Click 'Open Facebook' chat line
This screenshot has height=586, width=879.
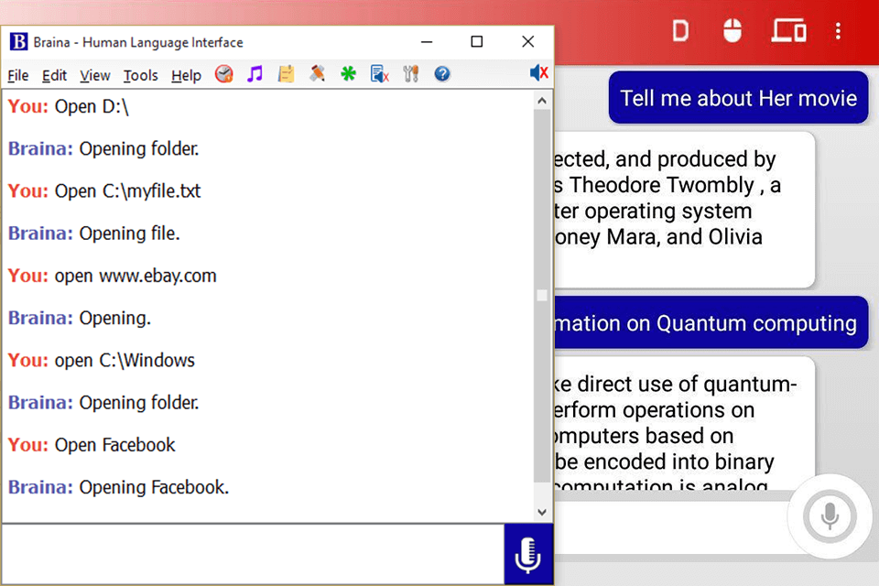(92, 445)
